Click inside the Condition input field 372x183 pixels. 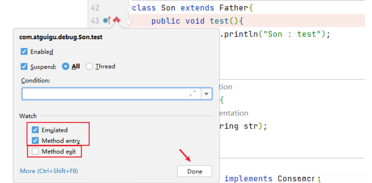105,93
